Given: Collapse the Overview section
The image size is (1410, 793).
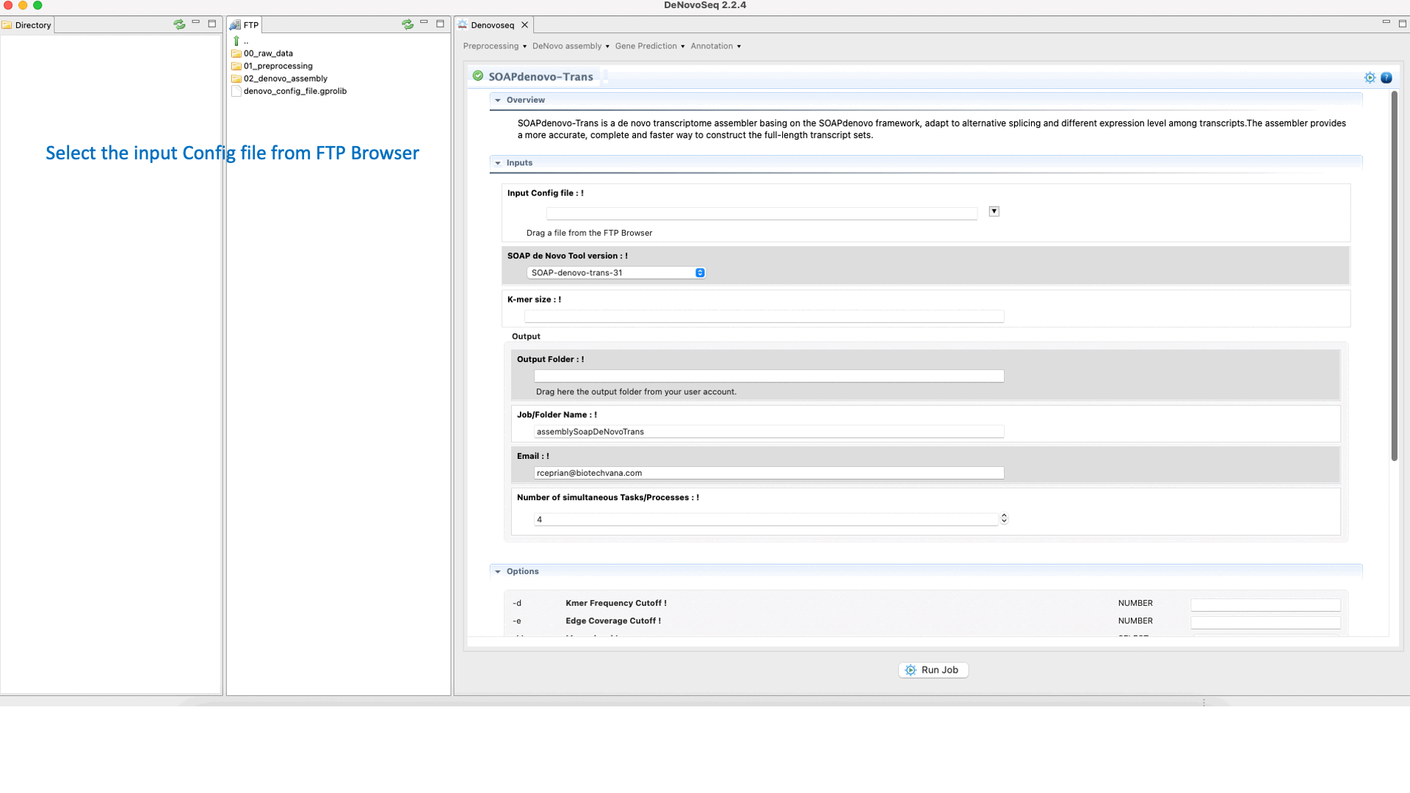Looking at the screenshot, I should pyautogui.click(x=498, y=100).
